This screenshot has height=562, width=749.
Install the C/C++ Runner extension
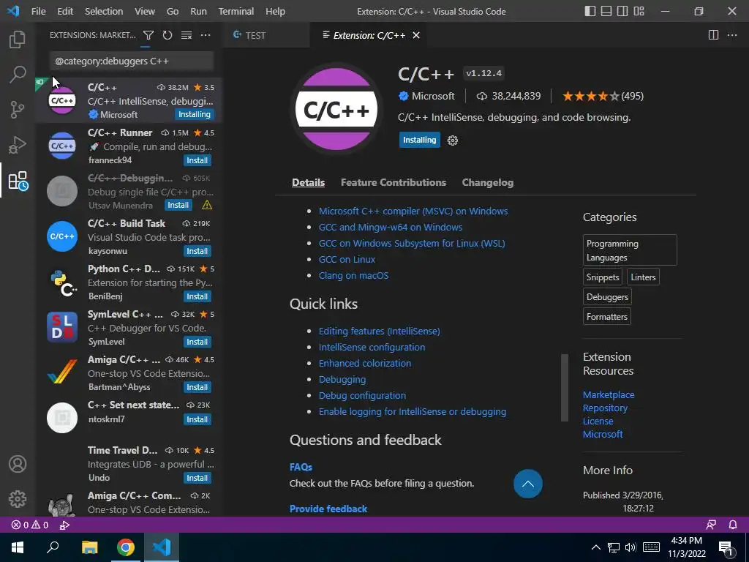pos(197,160)
